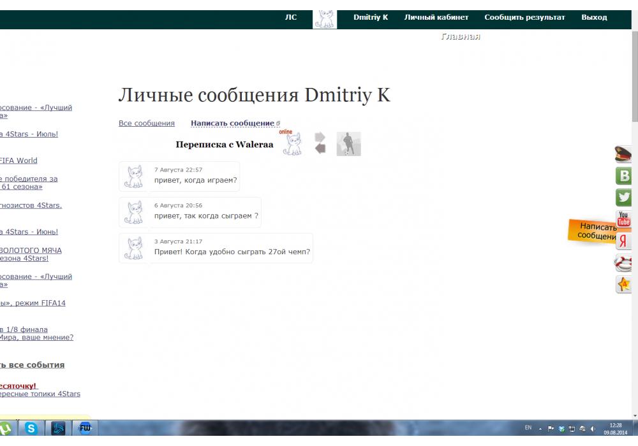Click Сообщить результат in top bar
Screen dimensions: 638x446
point(524,18)
